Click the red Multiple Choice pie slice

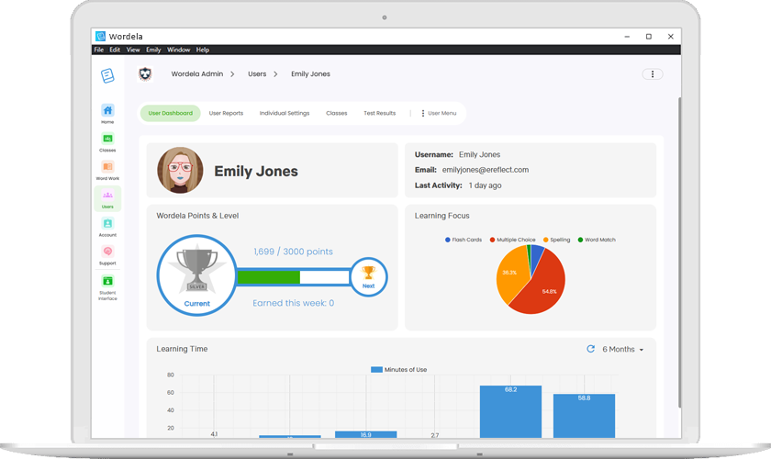click(541, 288)
